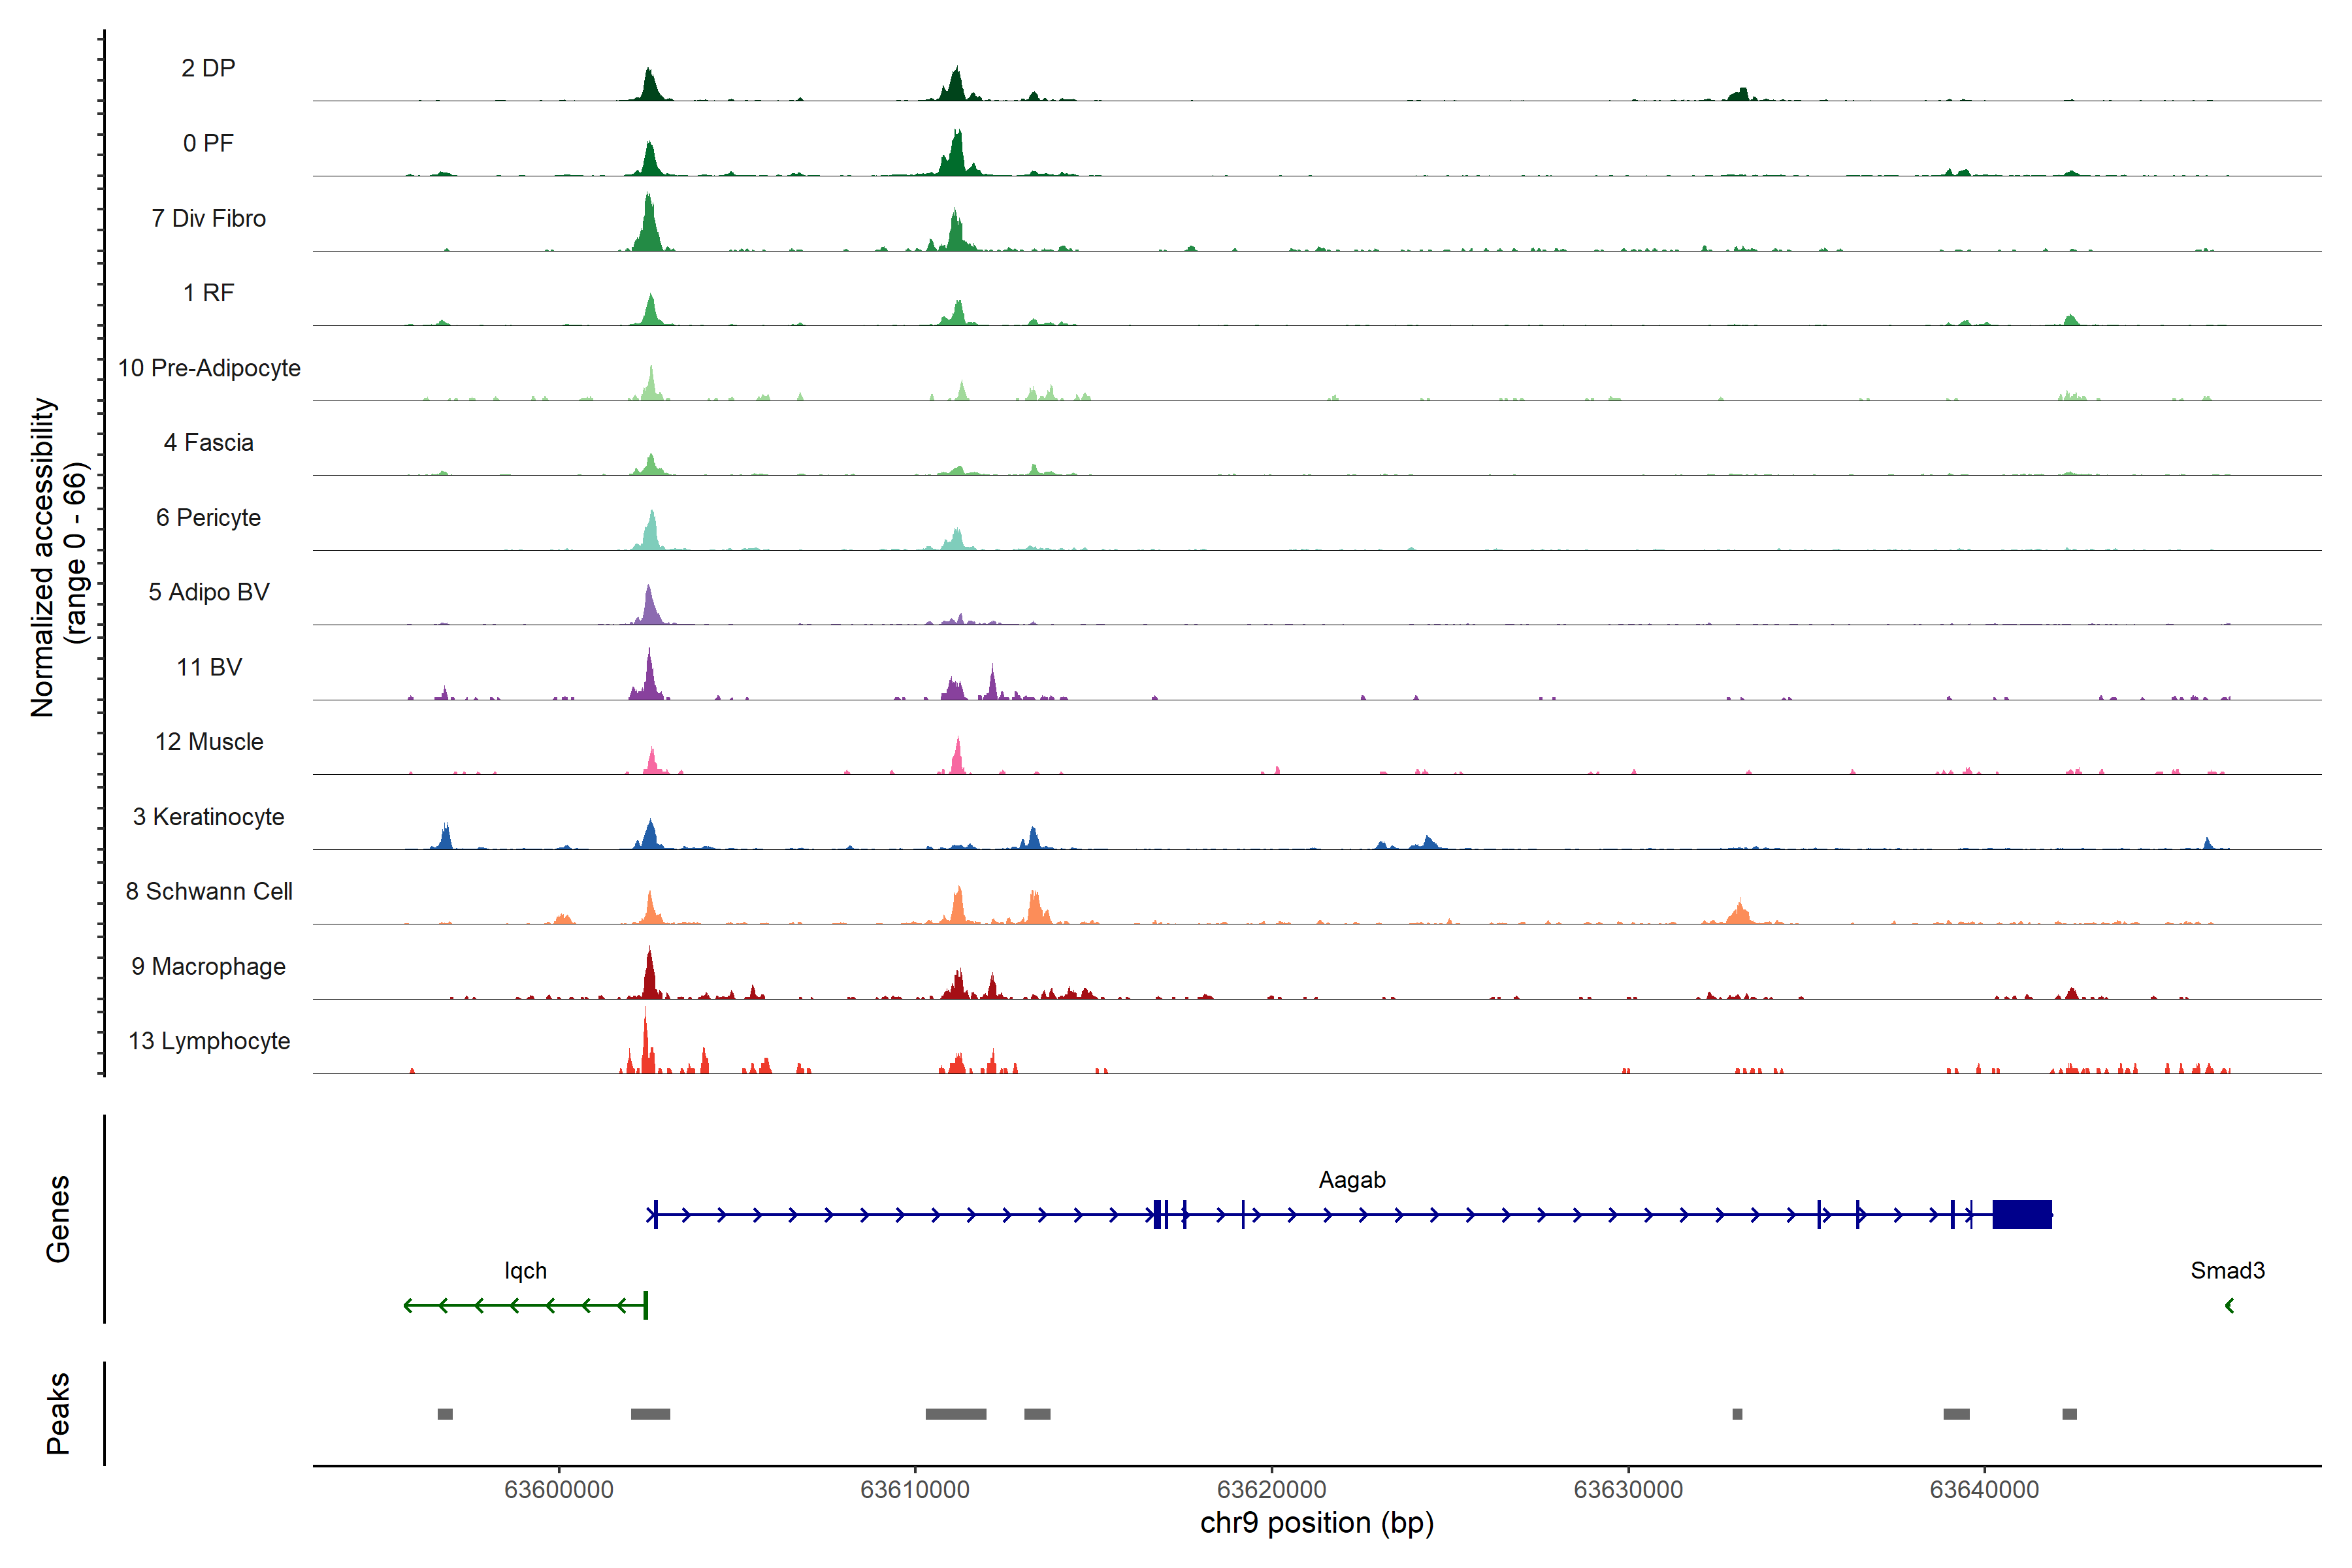The image size is (2352, 1568).
Task: Click the widest gray peak near 63610000
Action: pyautogui.click(x=955, y=1414)
